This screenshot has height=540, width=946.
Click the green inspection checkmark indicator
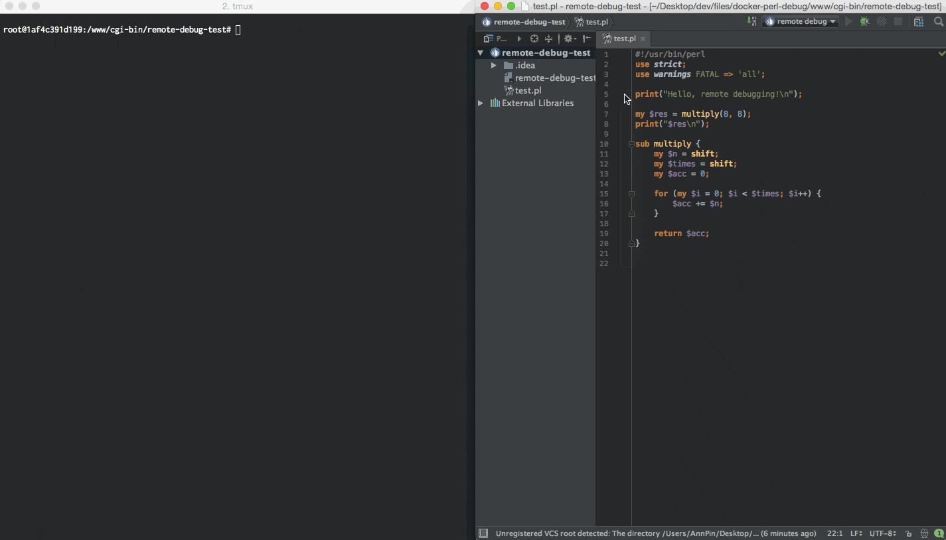pyautogui.click(x=941, y=53)
